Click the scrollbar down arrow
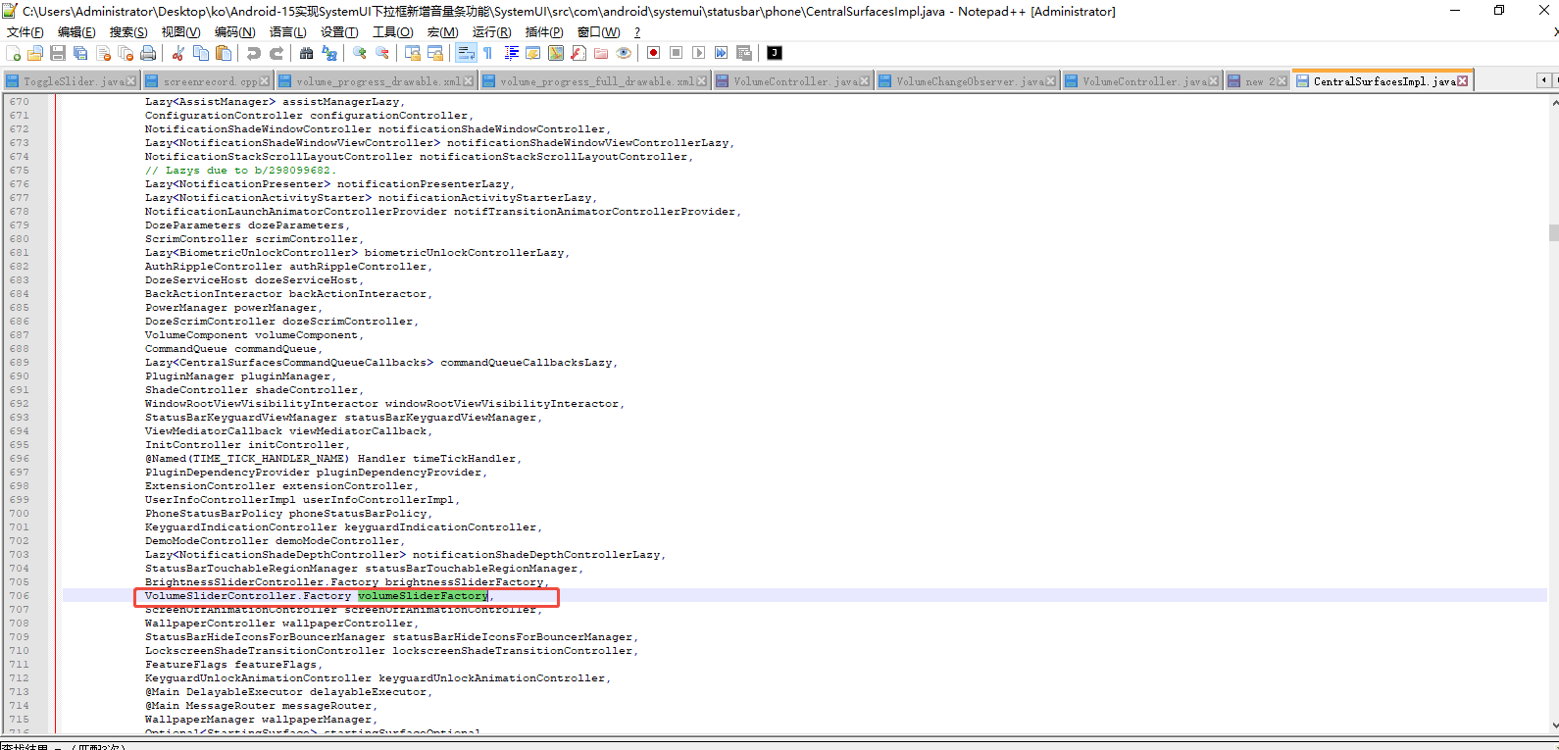 (x=1553, y=726)
